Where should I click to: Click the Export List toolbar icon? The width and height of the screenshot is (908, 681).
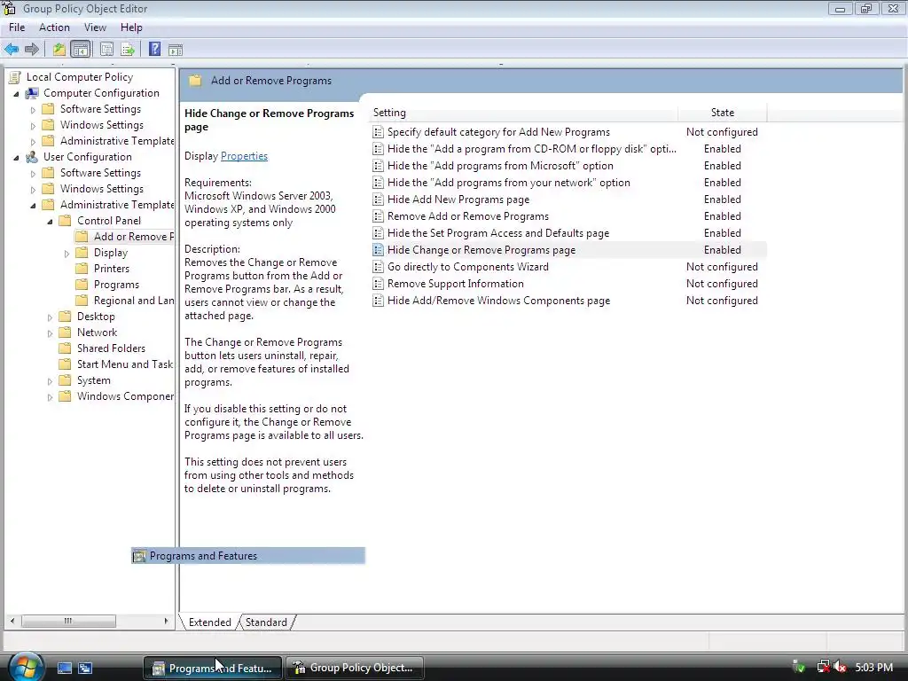[x=128, y=50]
